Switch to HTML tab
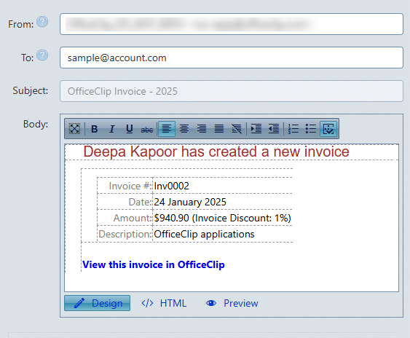This screenshot has height=338, width=410. point(164,303)
